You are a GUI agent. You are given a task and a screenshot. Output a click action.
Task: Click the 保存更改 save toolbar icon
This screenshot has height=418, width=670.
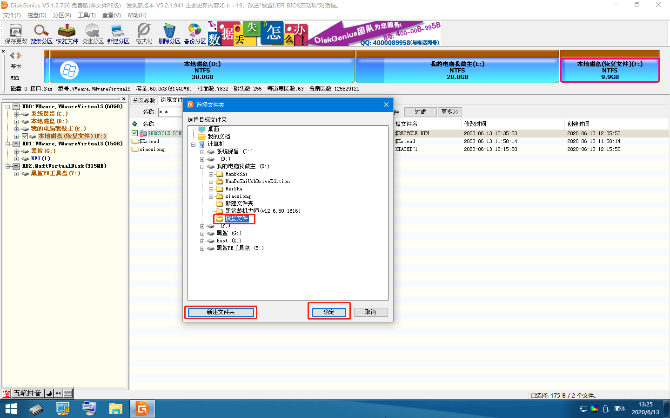(x=16, y=34)
